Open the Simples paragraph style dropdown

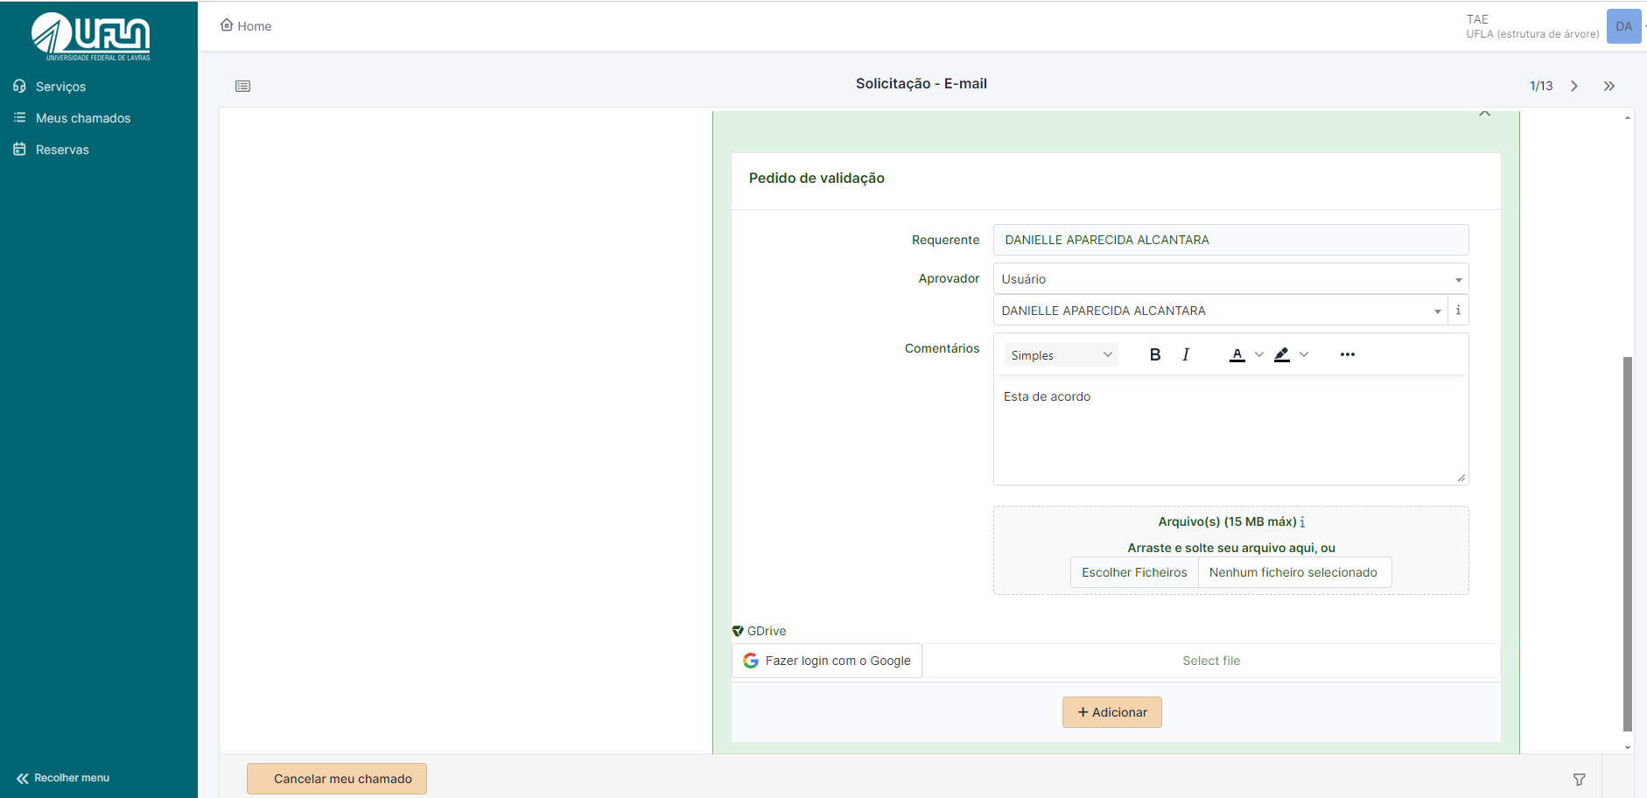point(1061,354)
